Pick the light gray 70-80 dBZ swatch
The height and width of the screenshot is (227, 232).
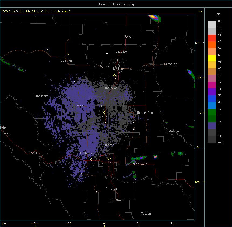[212, 25]
